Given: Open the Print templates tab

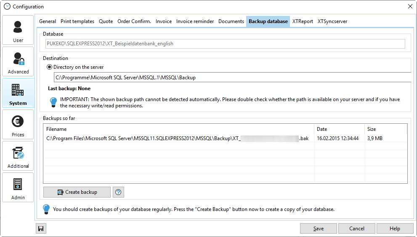Looking at the screenshot, I should 77,21.
